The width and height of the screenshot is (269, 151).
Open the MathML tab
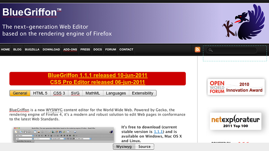point(93,93)
